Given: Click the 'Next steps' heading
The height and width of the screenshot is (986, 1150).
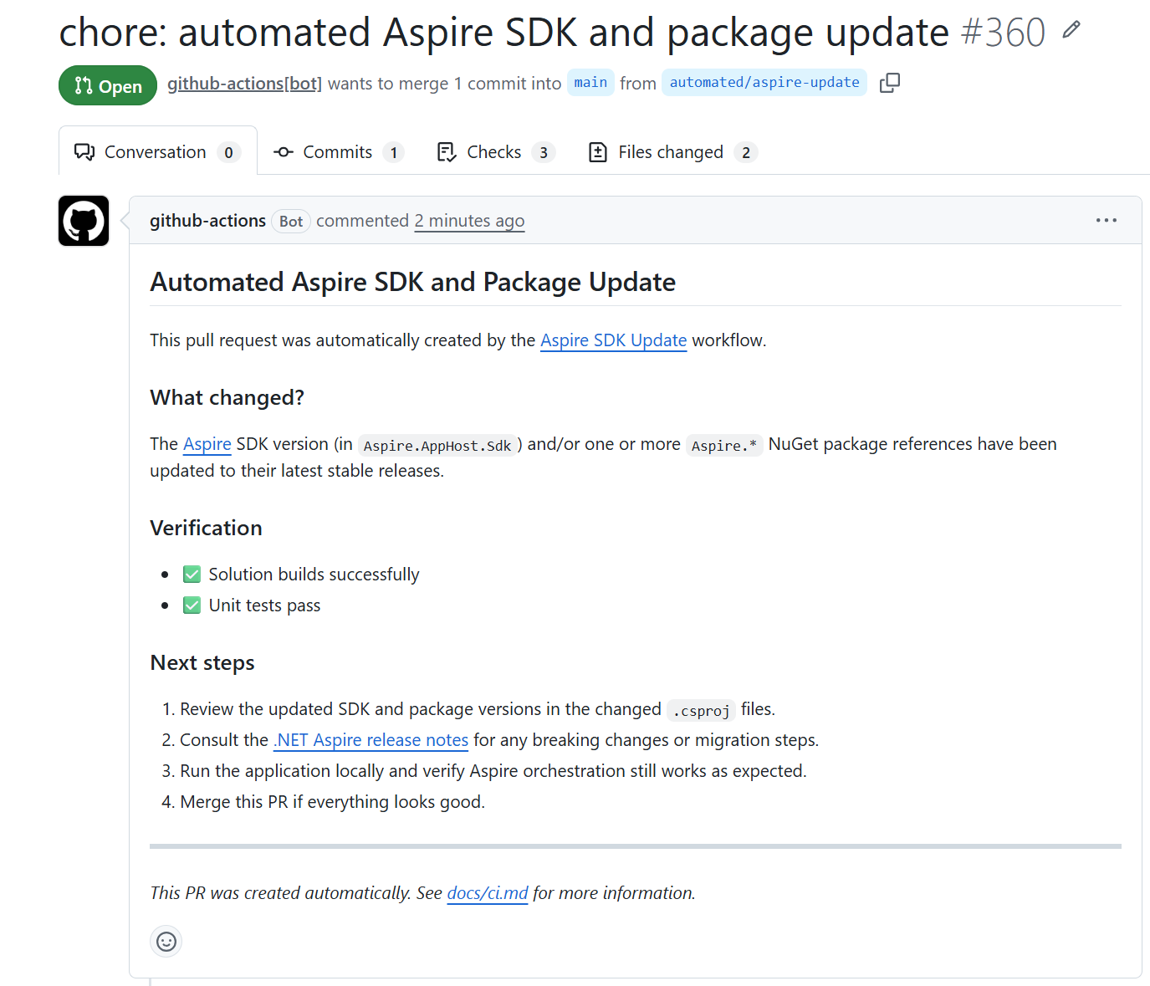Looking at the screenshot, I should point(202,662).
